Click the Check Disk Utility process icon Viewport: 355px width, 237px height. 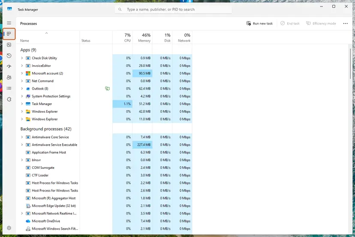(28, 58)
